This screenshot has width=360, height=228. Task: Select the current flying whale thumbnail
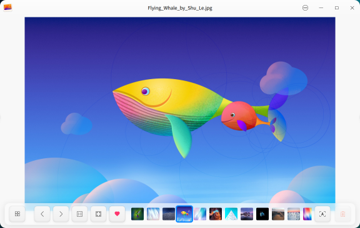184,214
